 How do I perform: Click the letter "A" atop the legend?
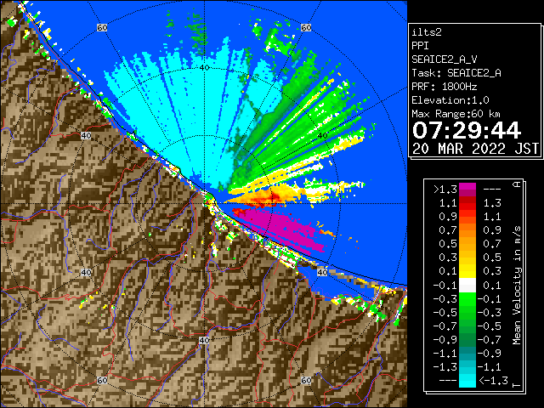coord(517,184)
